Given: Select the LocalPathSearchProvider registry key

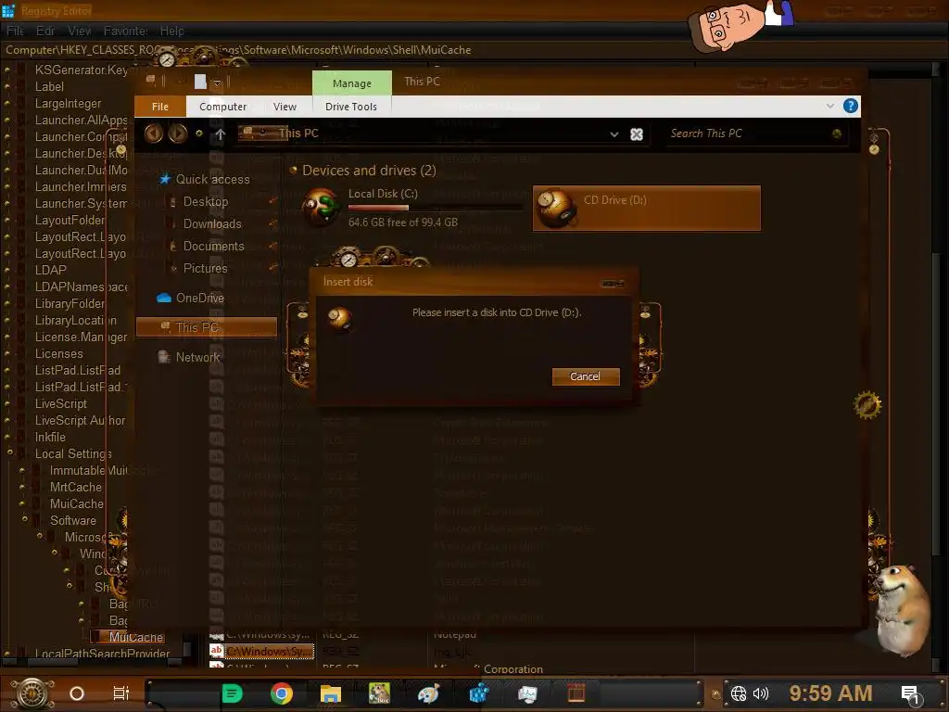Looking at the screenshot, I should (102, 654).
